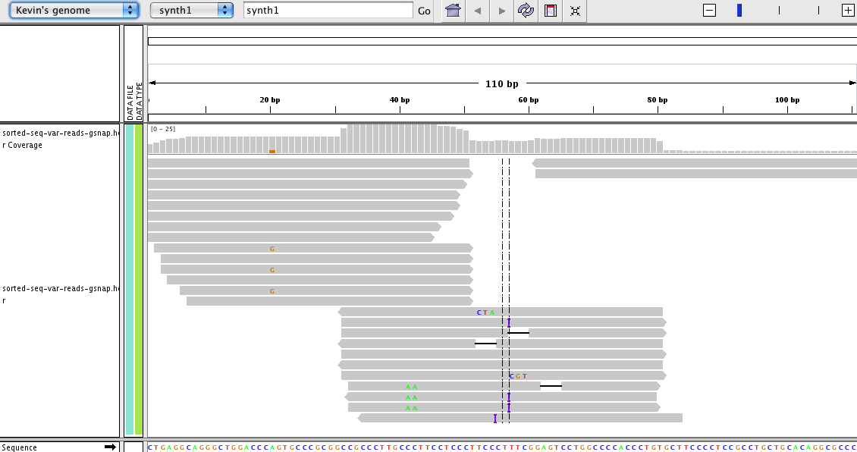
Task: Click the Sequence strand arrow
Action: 110,447
